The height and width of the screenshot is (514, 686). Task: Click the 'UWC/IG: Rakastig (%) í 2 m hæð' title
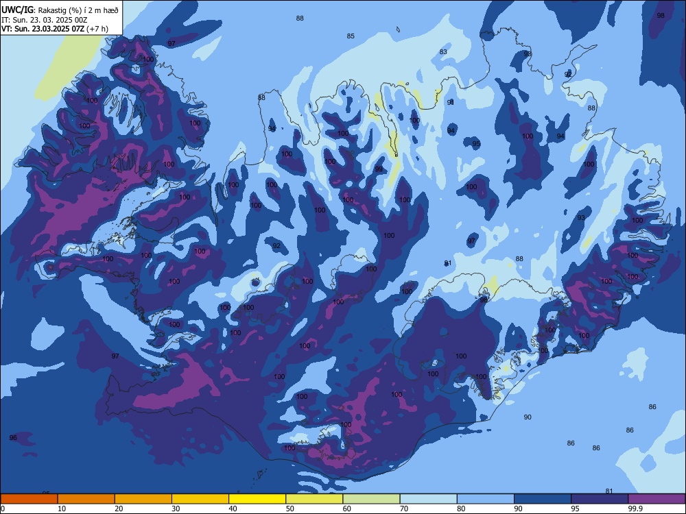tap(60, 10)
